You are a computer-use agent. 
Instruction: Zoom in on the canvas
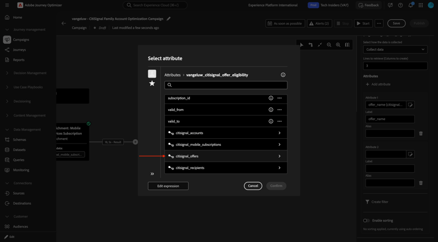[x=338, y=44]
